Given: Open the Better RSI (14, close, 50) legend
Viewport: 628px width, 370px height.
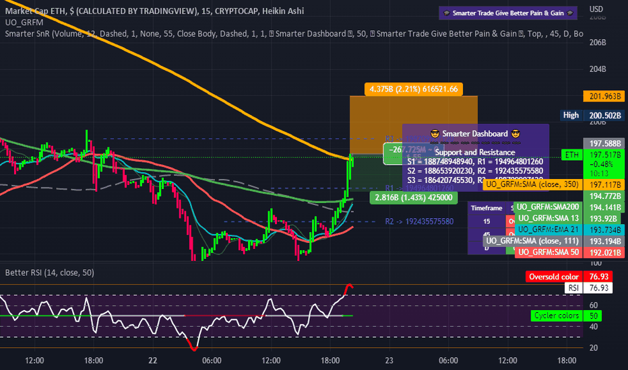Looking at the screenshot, I should point(50,272).
